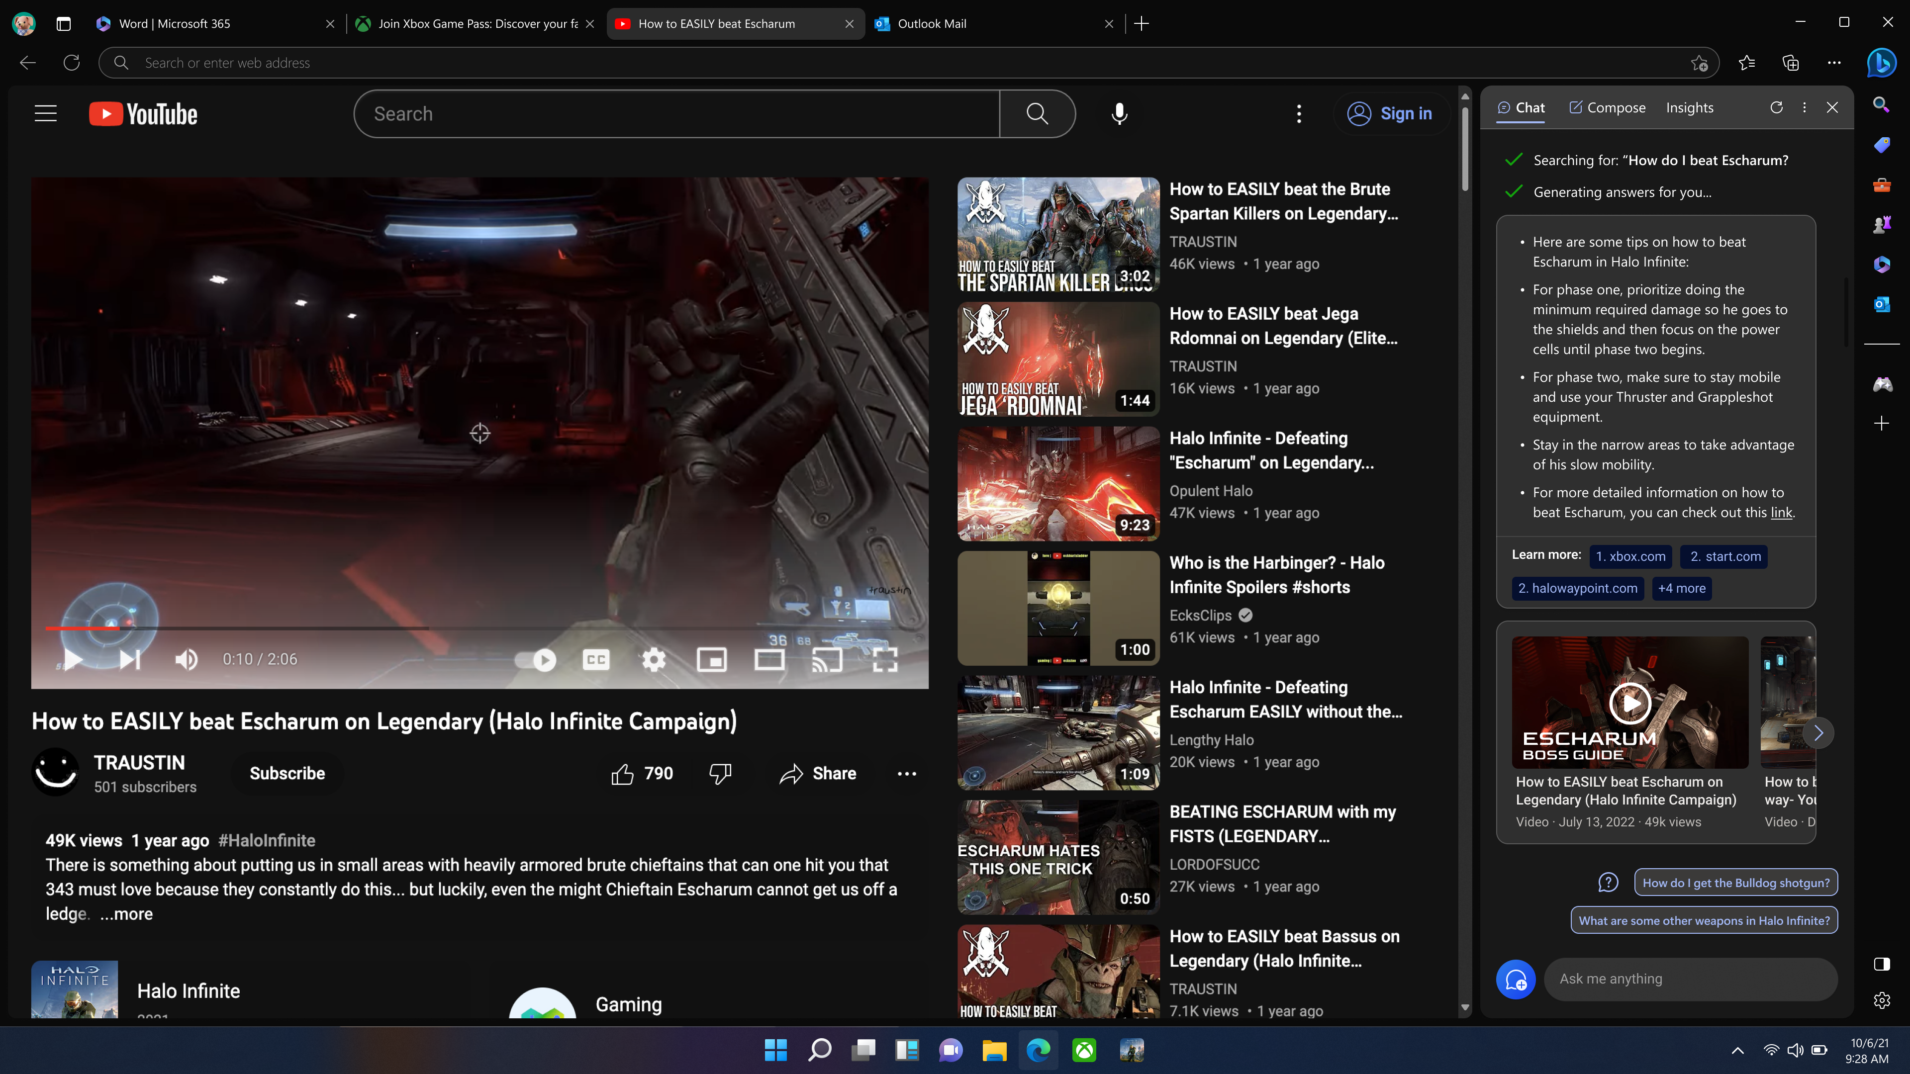Image resolution: width=1910 pixels, height=1074 pixels.
Task: Click the browser address bar
Action: (909, 63)
